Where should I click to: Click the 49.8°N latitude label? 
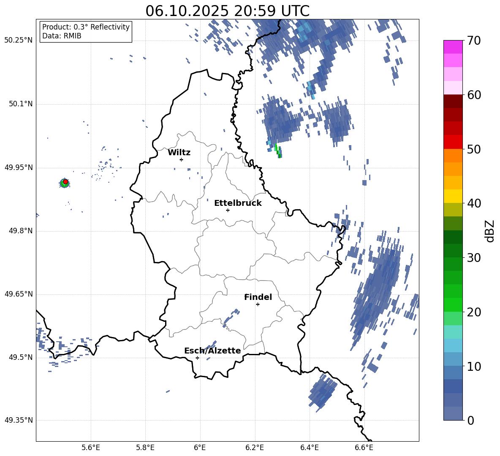(x=20, y=231)
